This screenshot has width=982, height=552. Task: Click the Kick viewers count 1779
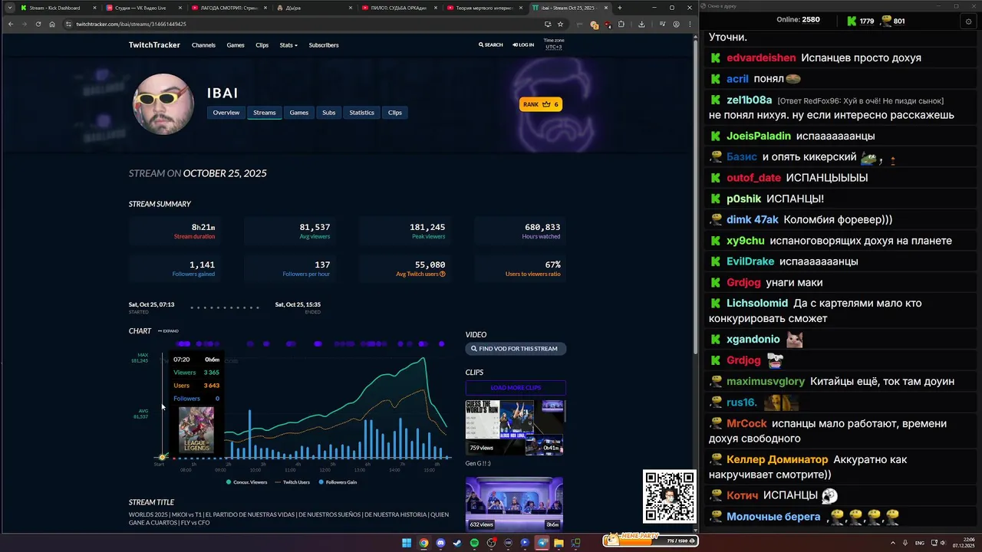(x=867, y=21)
